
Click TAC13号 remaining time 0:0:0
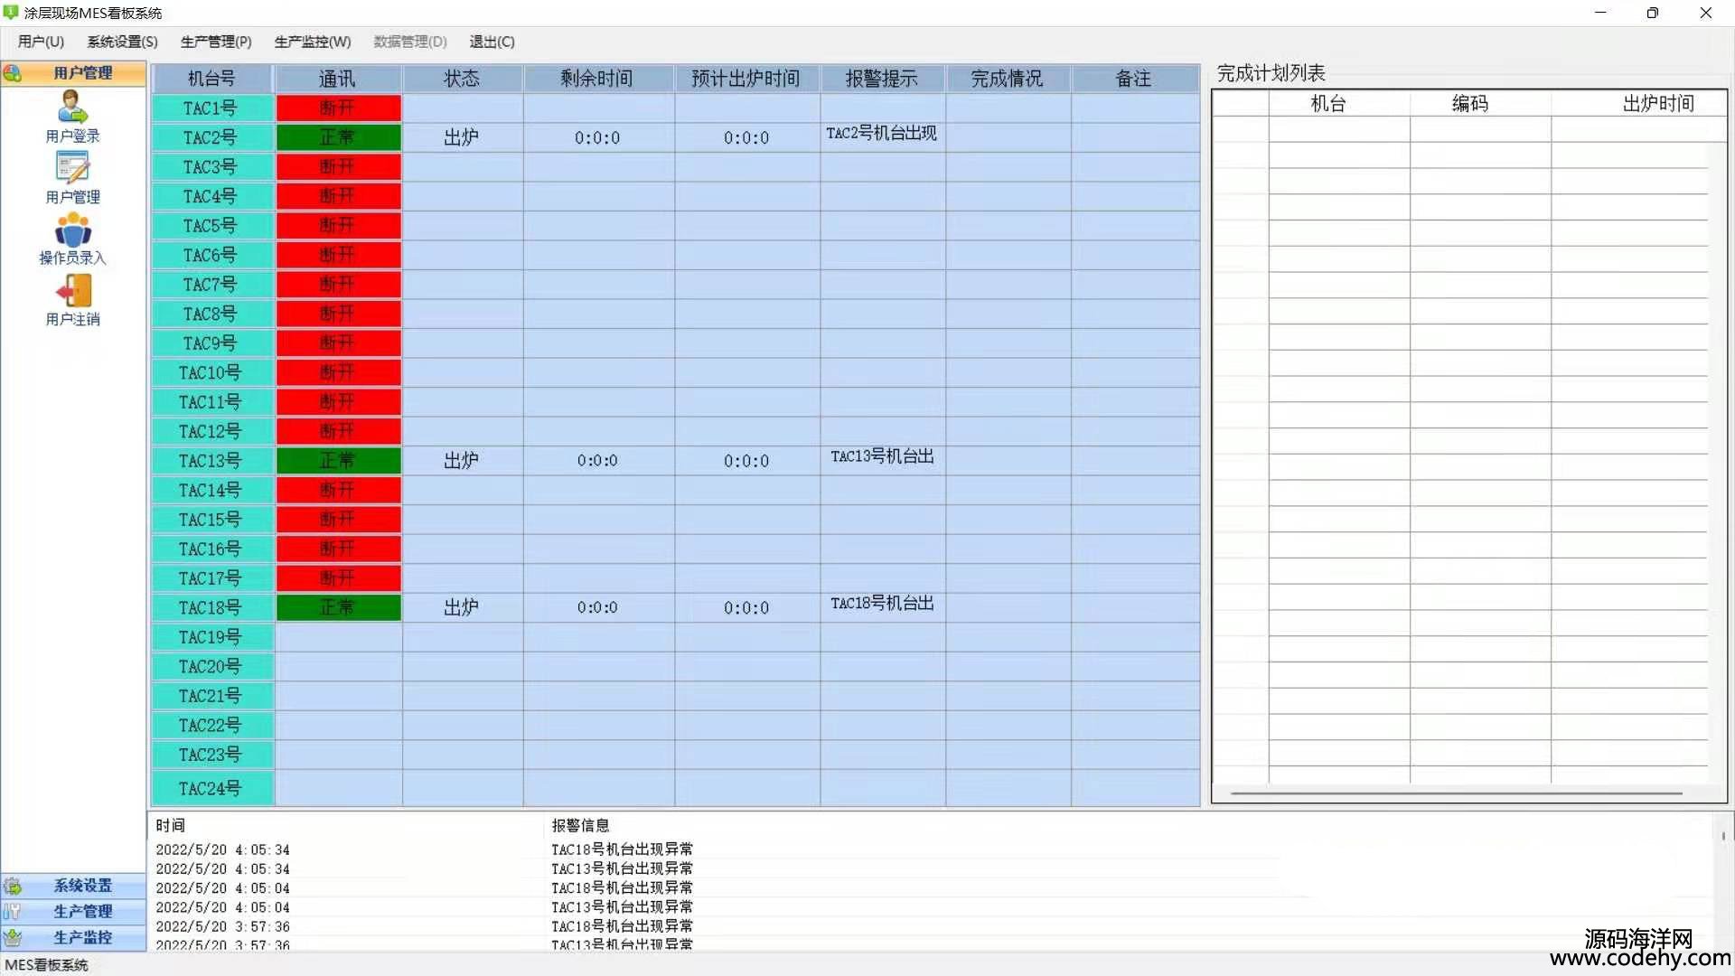tap(597, 461)
